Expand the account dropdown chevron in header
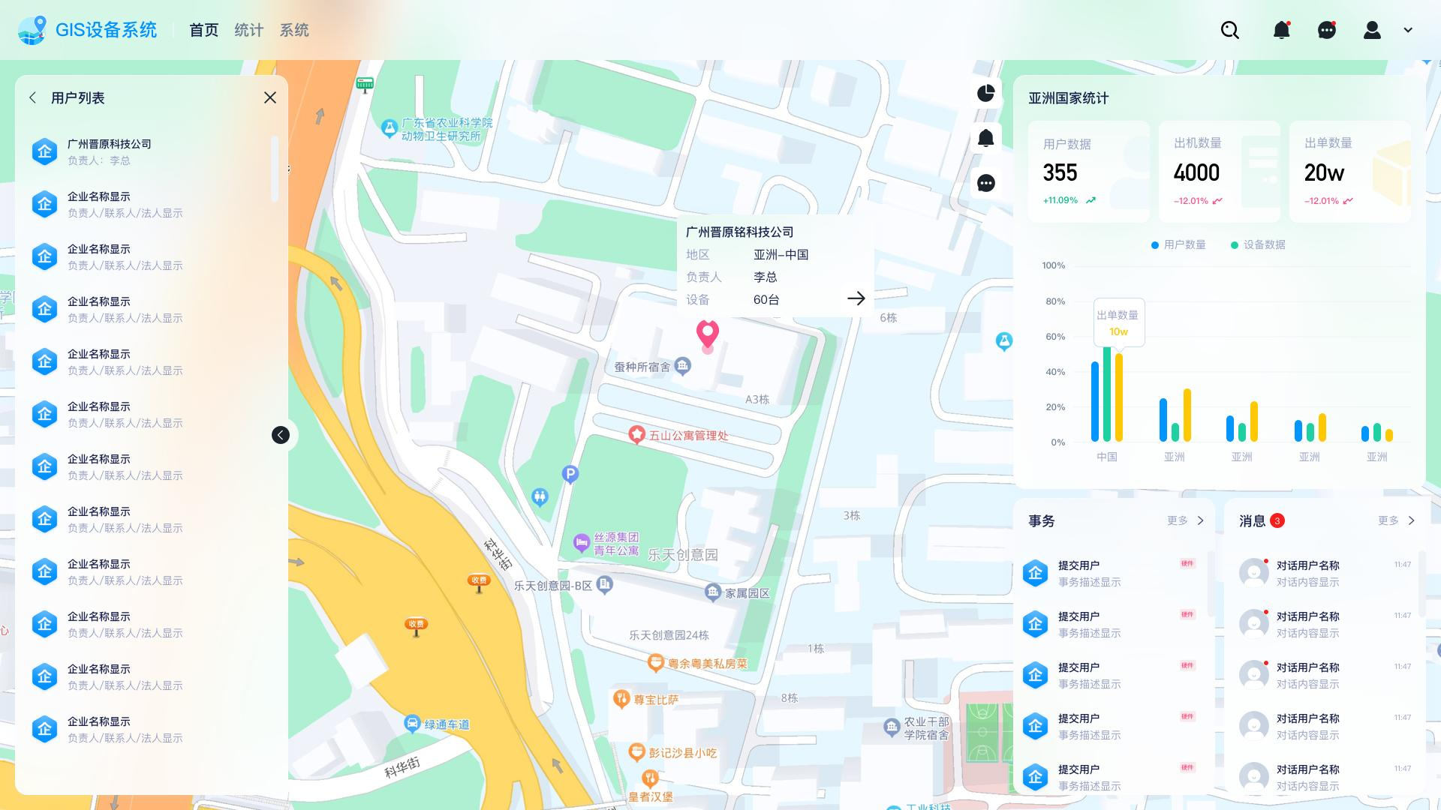1441x810 pixels. click(x=1408, y=30)
